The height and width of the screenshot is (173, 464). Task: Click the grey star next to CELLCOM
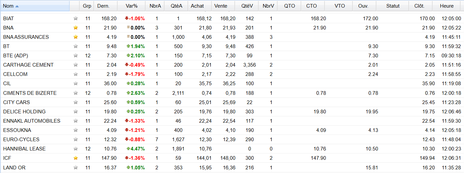76,74
